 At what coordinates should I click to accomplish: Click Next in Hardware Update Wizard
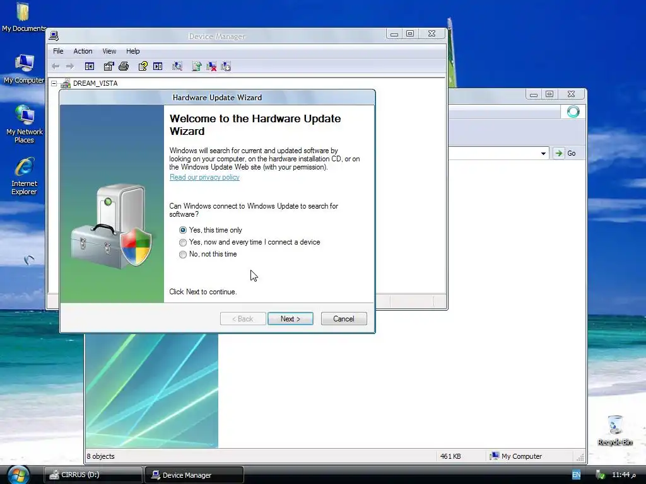coord(290,319)
